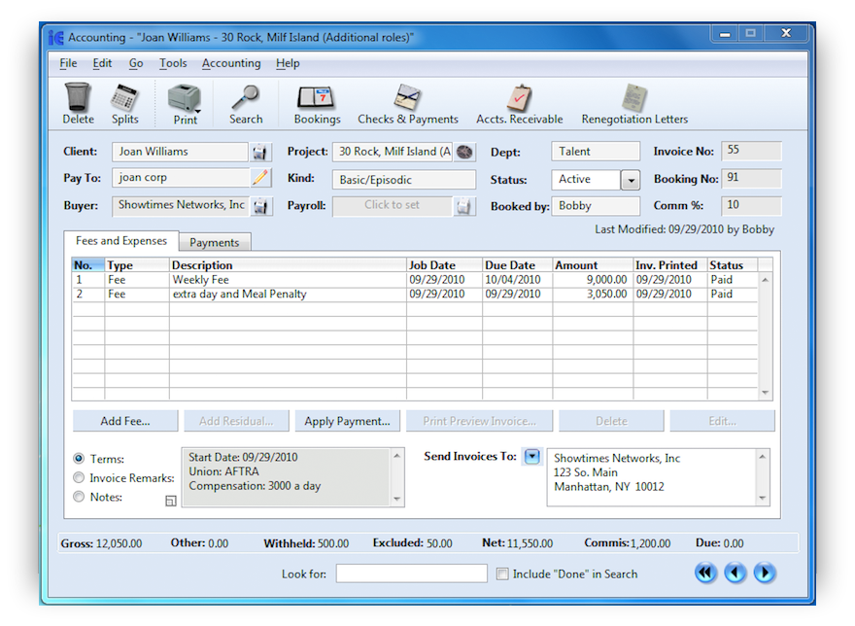Click the Delete button below fees table
Screen dimensions: 855x626
click(611, 421)
